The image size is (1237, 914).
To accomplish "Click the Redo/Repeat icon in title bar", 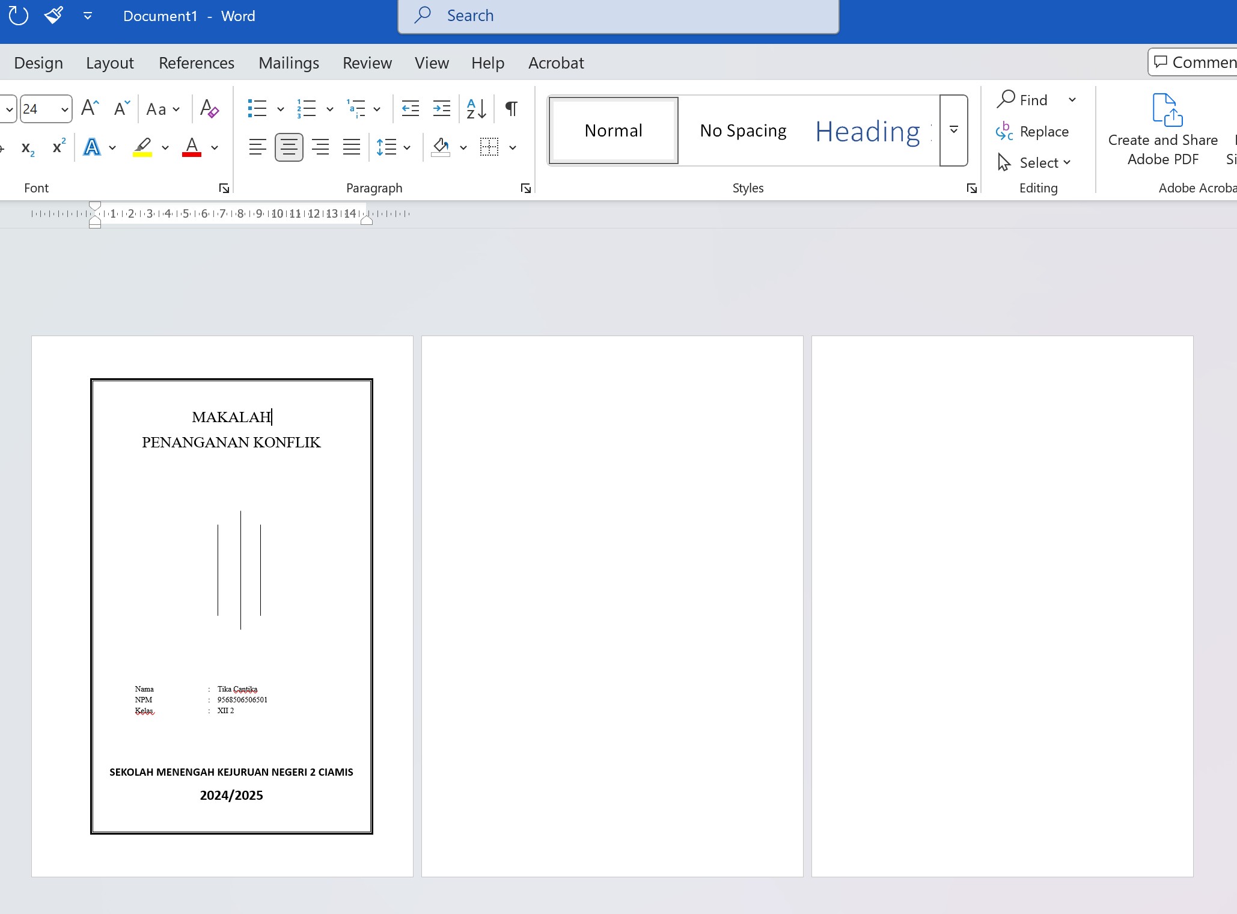I will click(18, 16).
